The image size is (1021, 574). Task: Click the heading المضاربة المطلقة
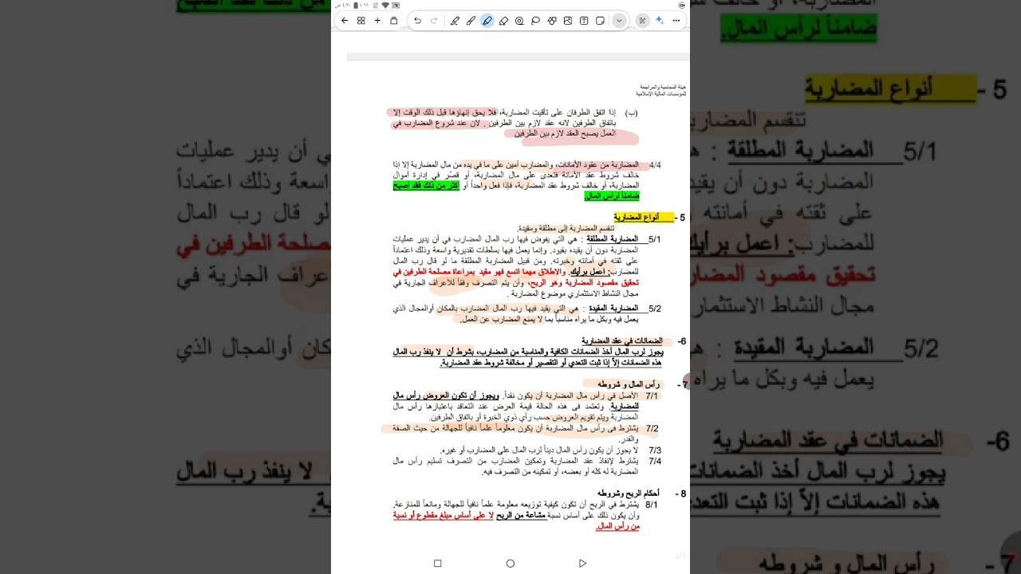tap(613, 239)
